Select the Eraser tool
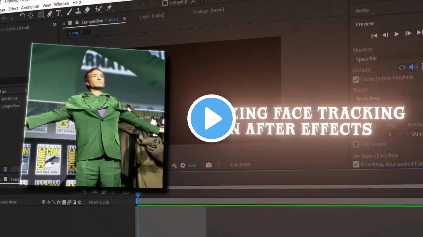 point(87,10)
